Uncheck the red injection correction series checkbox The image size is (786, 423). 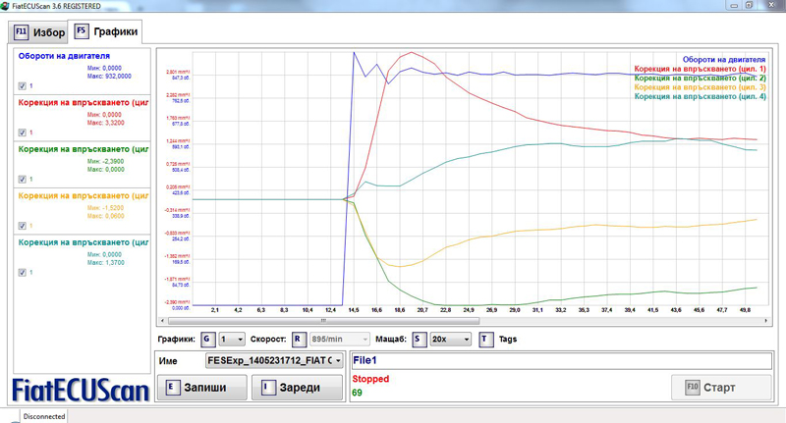(x=22, y=132)
